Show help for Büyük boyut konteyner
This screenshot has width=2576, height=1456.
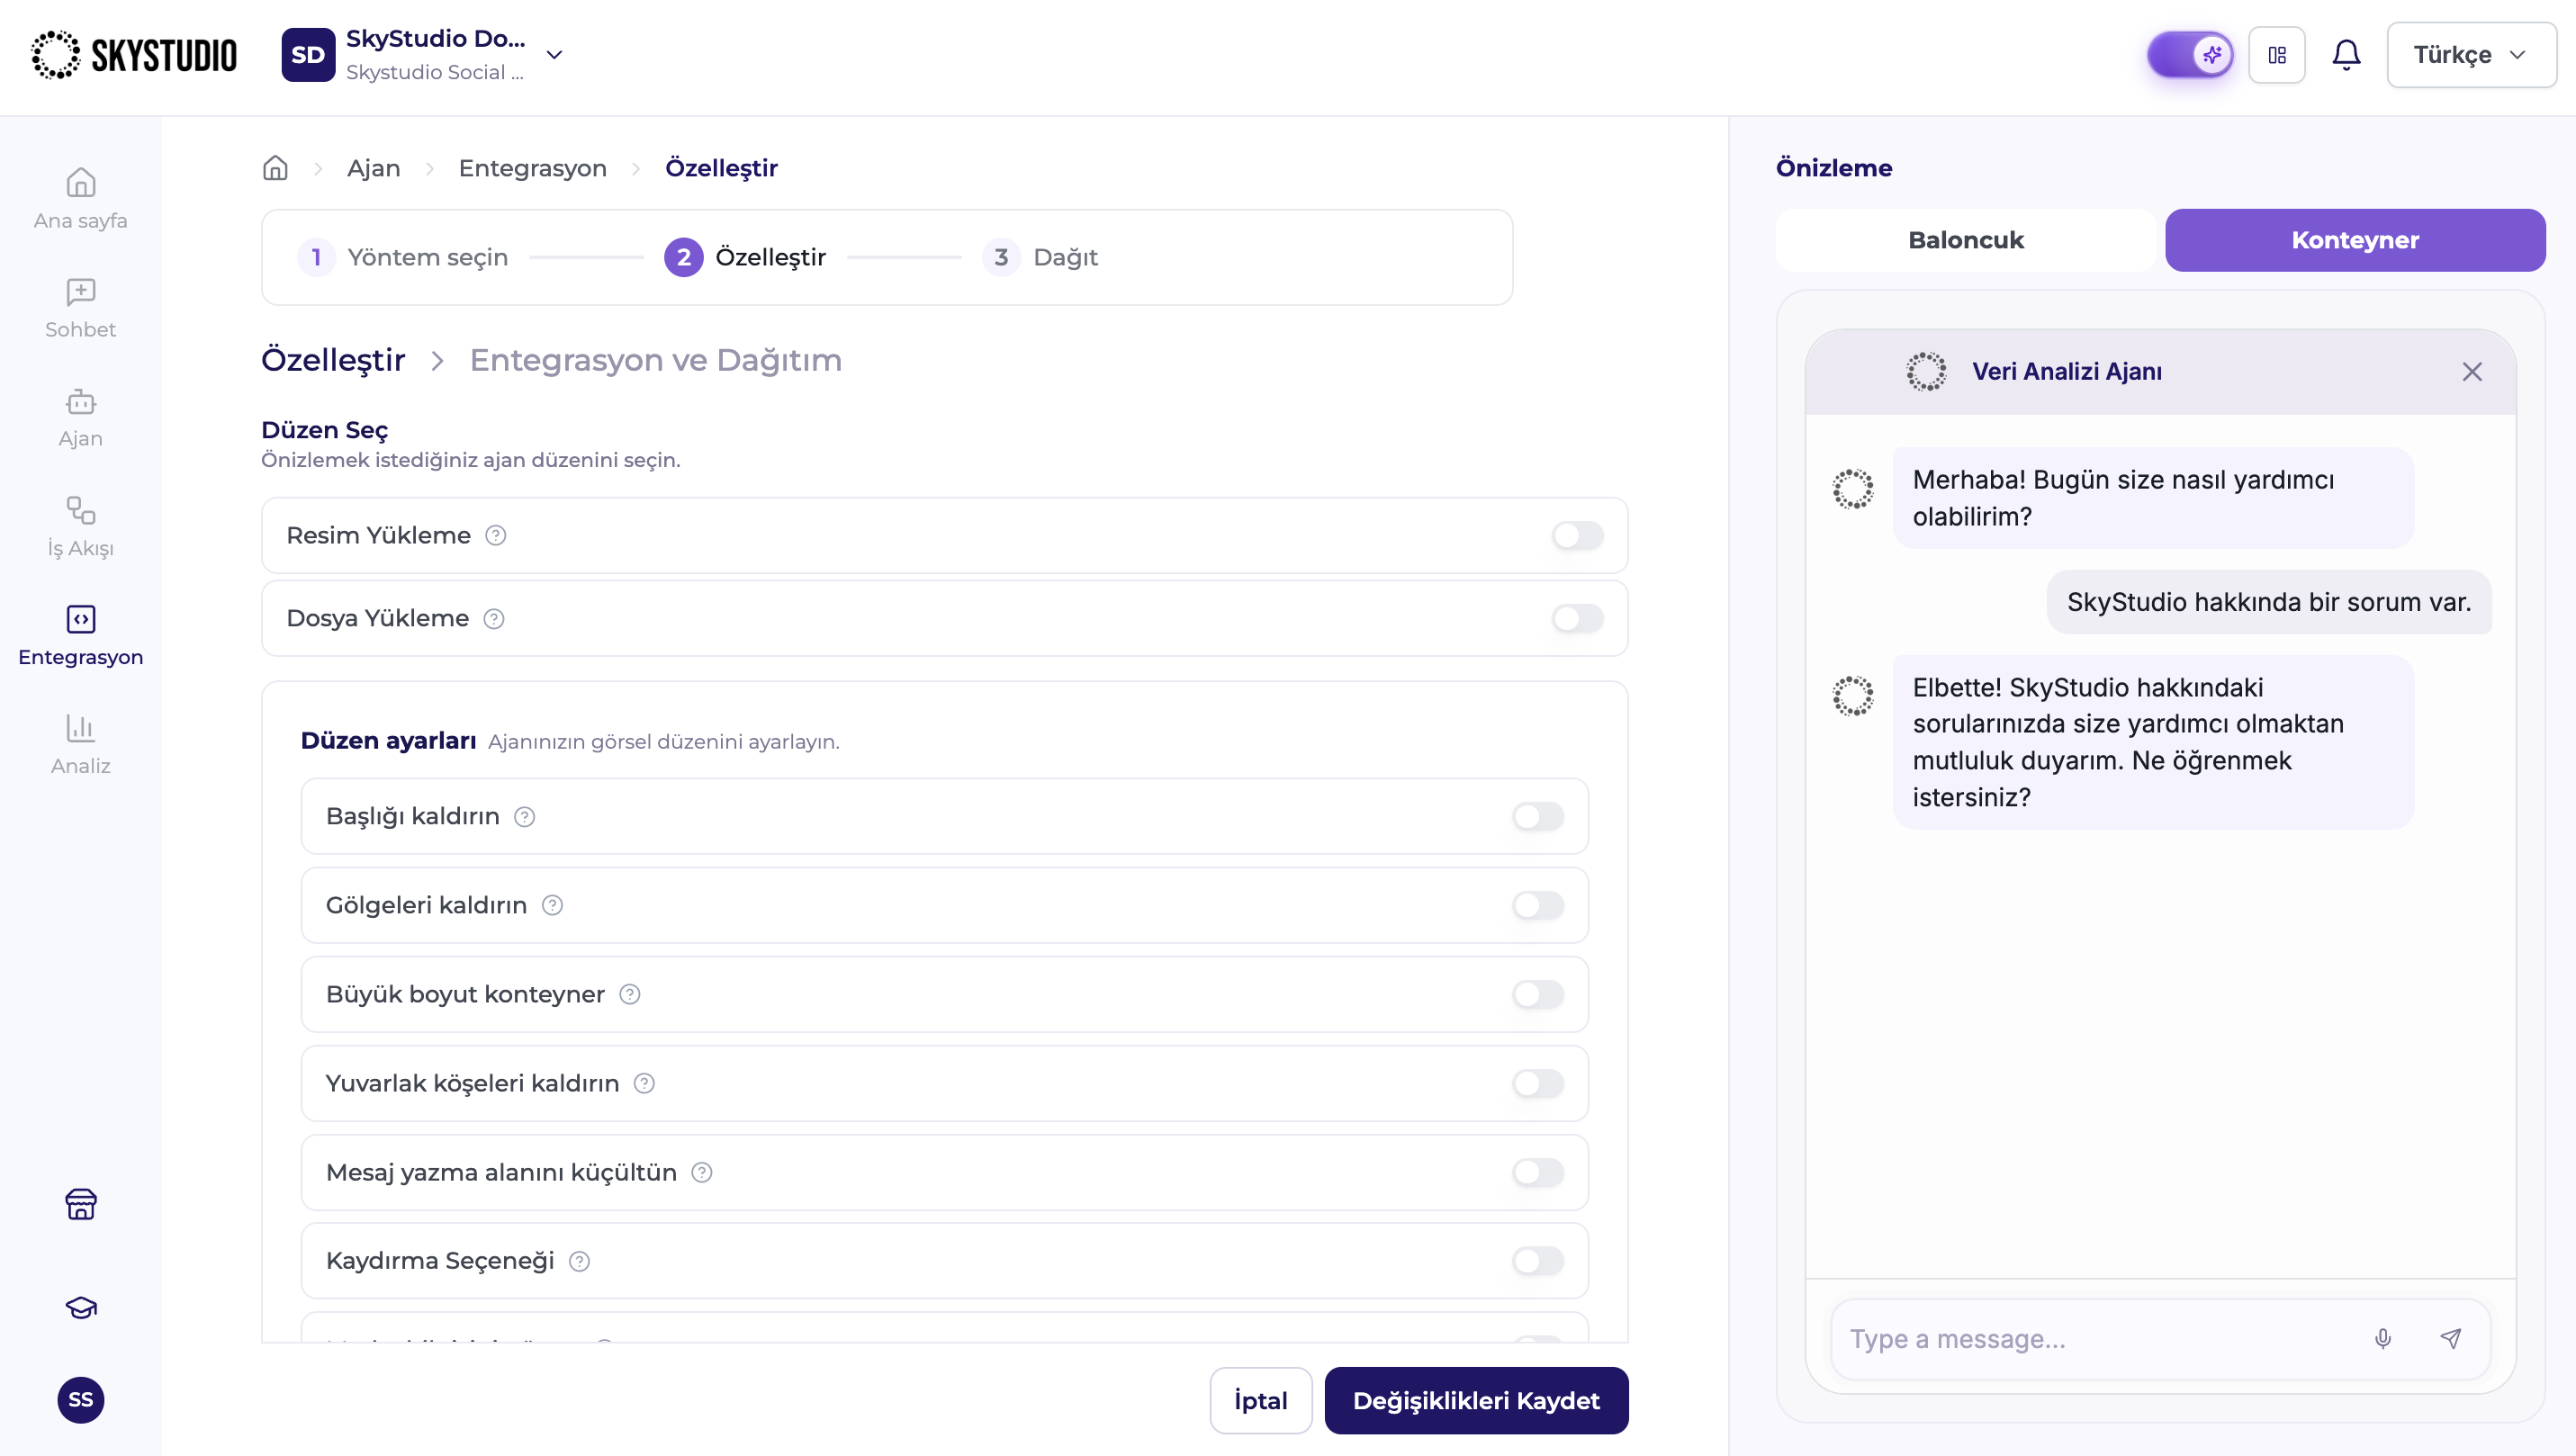(x=630, y=995)
